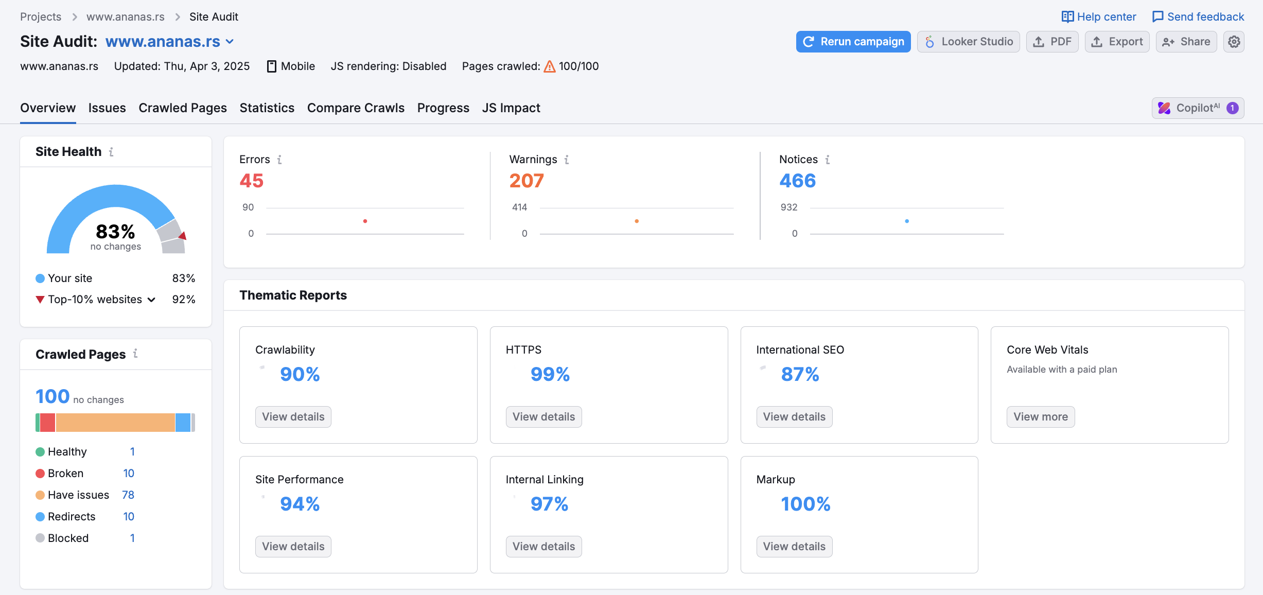
Task: View details for Crawlability report
Action: pos(293,417)
